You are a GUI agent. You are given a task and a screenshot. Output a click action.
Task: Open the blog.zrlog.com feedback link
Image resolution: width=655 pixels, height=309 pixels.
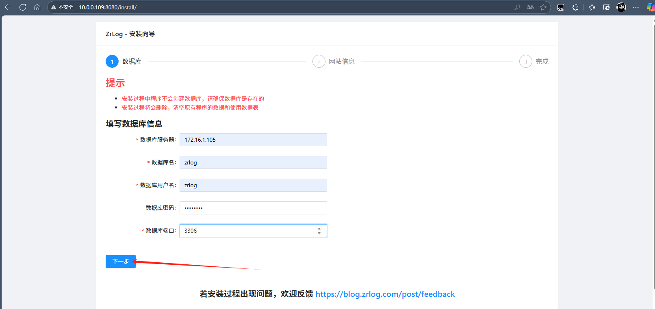385,294
